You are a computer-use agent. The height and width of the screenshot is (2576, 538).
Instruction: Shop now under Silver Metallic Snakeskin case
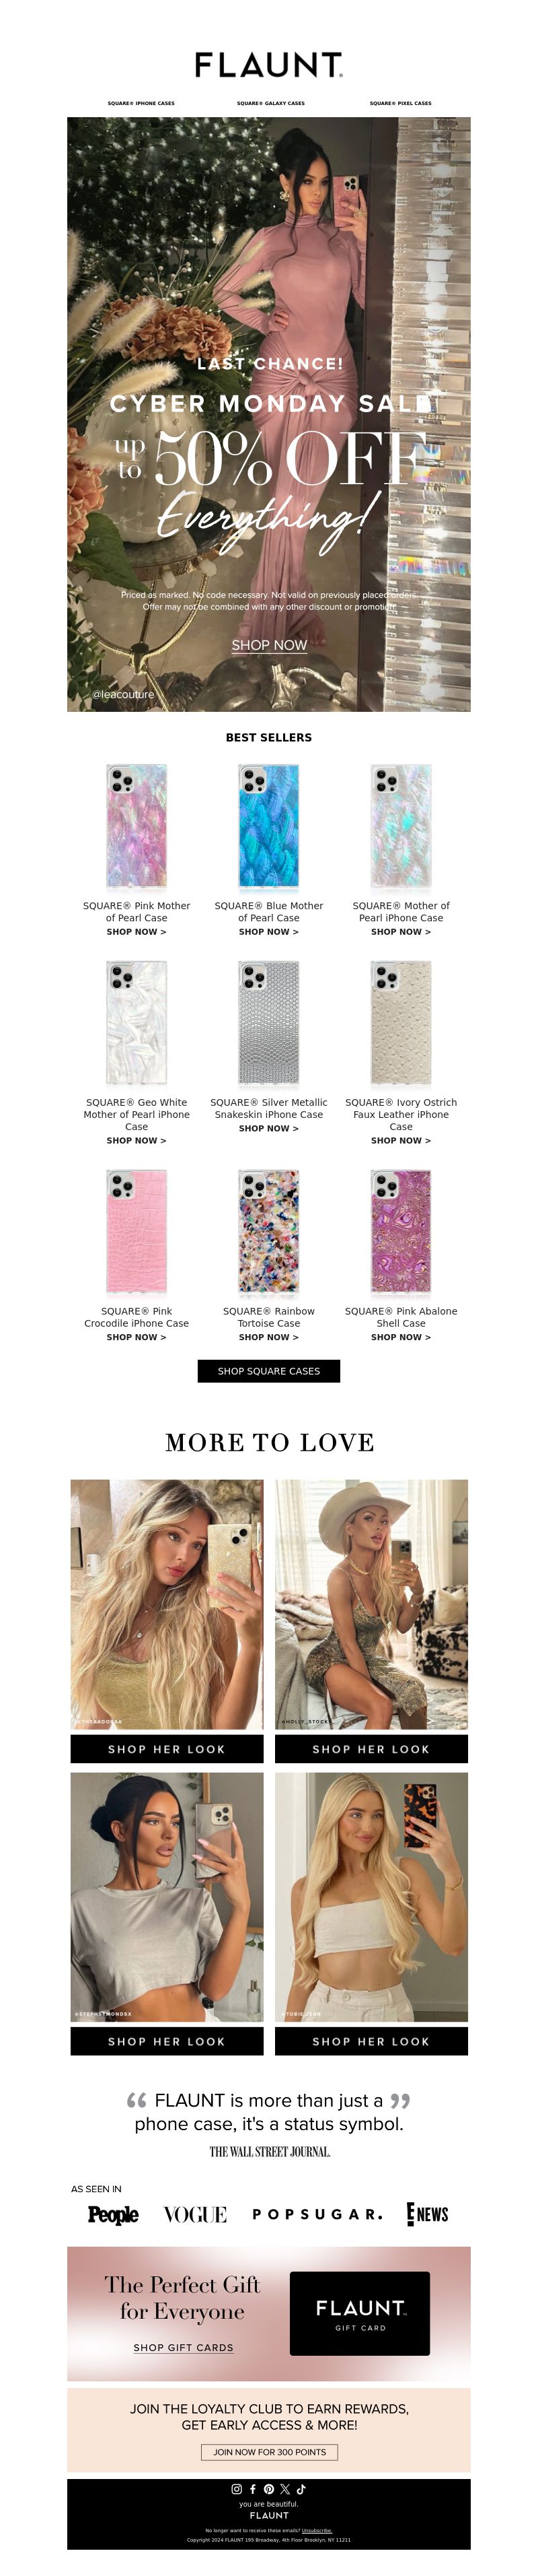click(268, 1128)
